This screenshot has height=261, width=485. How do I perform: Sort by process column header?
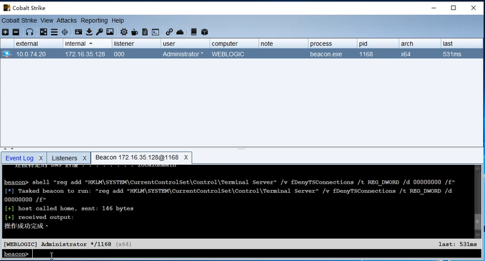[x=332, y=44]
